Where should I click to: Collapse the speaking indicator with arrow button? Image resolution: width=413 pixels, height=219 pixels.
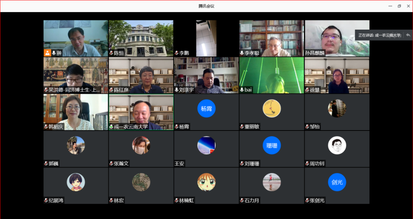(x=408, y=35)
